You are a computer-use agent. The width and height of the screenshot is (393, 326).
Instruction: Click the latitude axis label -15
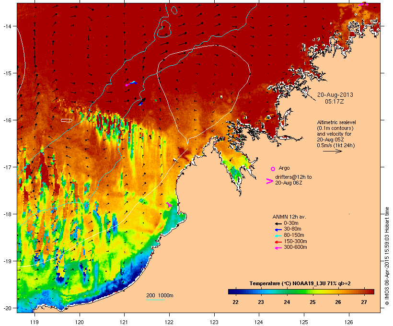point(7,73)
